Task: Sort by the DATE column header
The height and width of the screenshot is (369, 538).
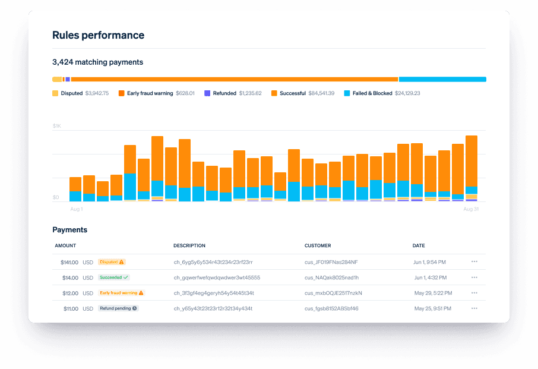Action: point(419,246)
